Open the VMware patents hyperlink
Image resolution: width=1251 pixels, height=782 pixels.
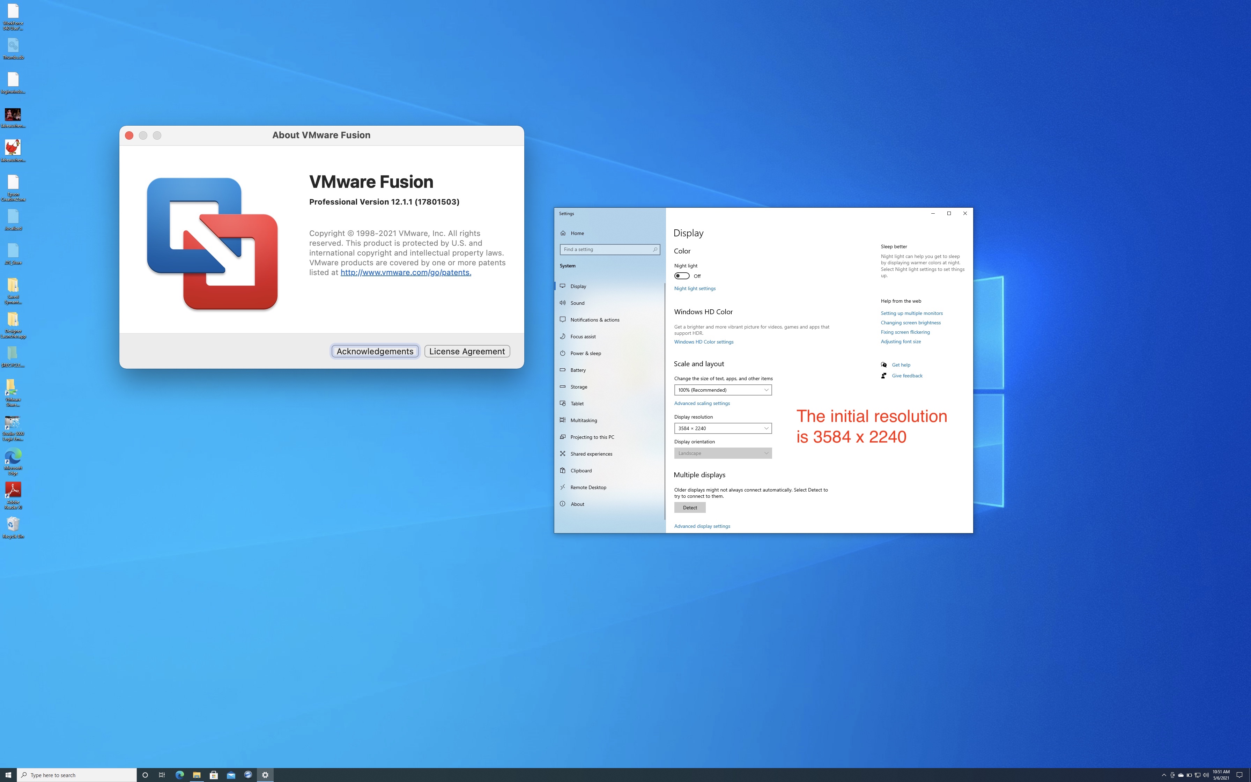pyautogui.click(x=405, y=273)
